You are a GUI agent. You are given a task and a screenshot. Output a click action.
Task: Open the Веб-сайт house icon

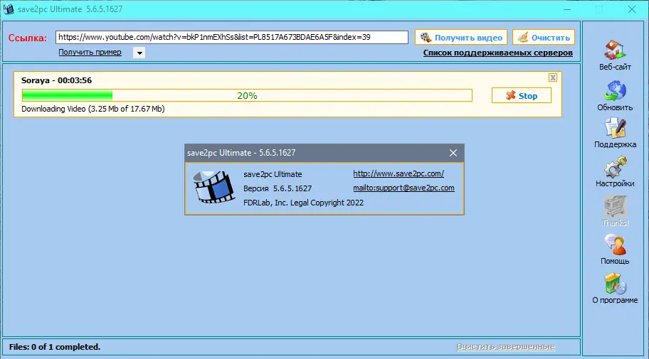[x=615, y=50]
